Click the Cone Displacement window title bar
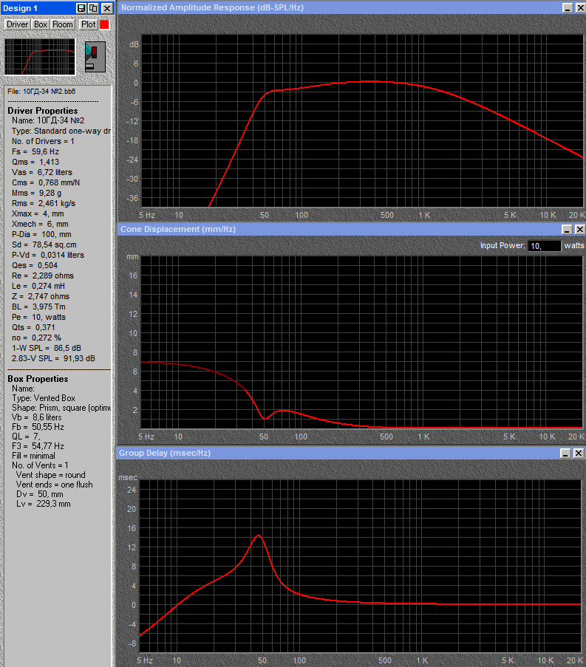The height and width of the screenshot is (667, 586). tap(333, 230)
